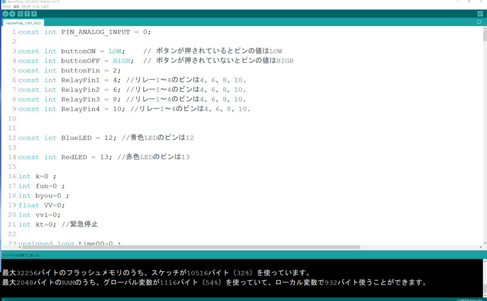Open a sketch with the Open icon
The width and height of the screenshot is (487, 301).
tap(27, 14)
